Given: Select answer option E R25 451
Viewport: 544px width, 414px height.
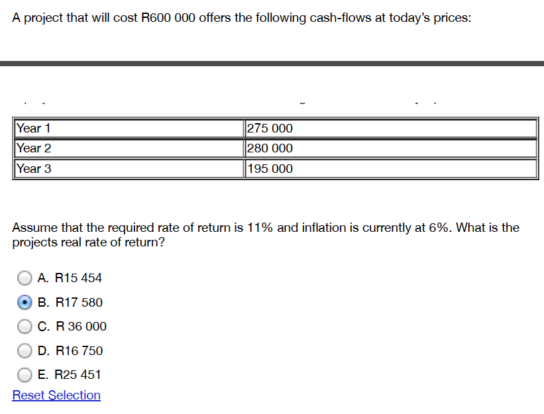Looking at the screenshot, I should 25,374.
